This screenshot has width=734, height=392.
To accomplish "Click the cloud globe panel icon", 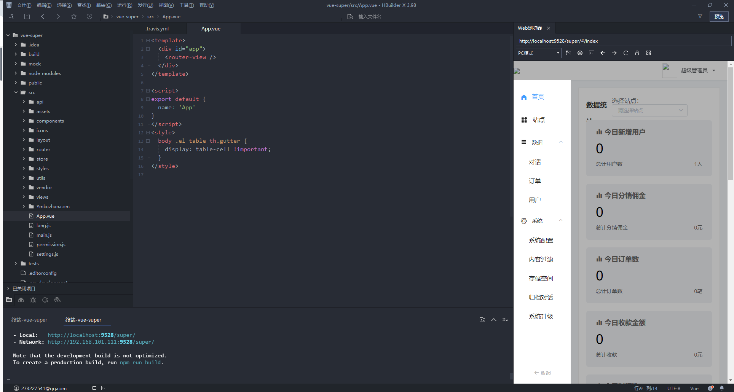I will [57, 300].
